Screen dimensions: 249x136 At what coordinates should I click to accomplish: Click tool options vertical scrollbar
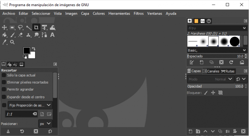(x=55, y=85)
